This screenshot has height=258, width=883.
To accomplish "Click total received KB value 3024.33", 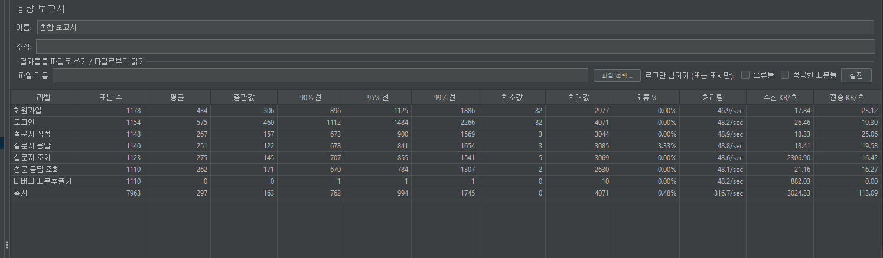I will click(x=798, y=193).
